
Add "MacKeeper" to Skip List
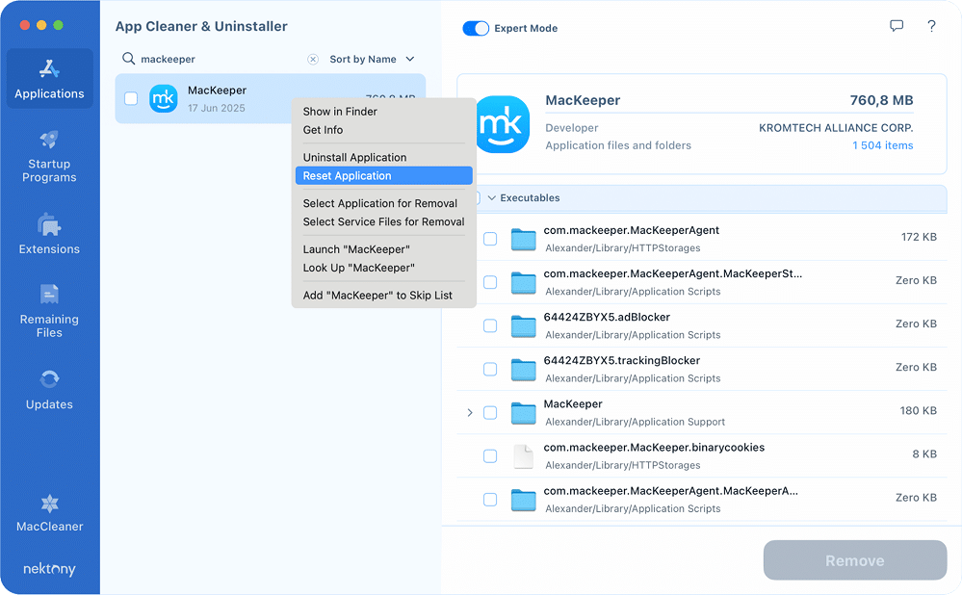pos(383,296)
